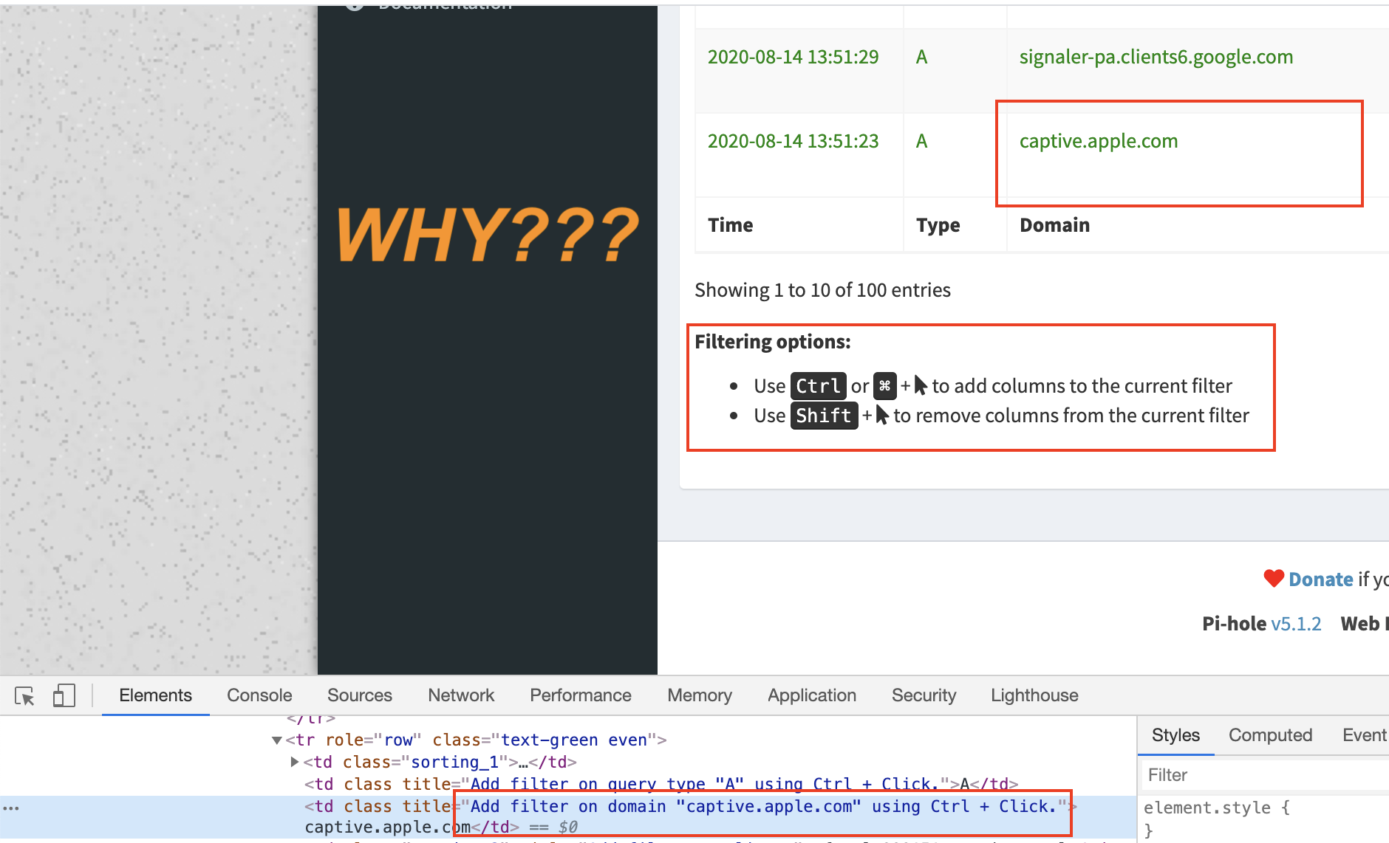Select the Sources tab
The width and height of the screenshot is (1389, 843).
360,695
